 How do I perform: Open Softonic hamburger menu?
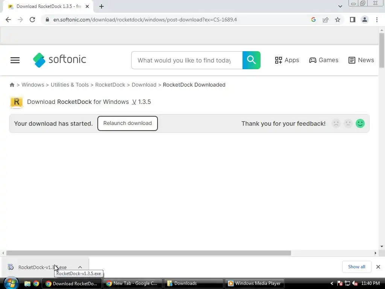point(15,60)
